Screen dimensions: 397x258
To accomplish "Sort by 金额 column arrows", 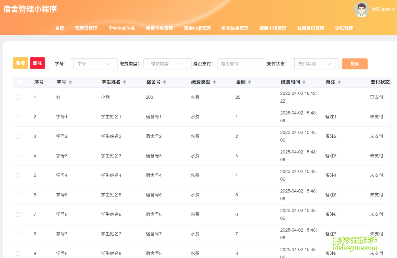I will 250,82.
